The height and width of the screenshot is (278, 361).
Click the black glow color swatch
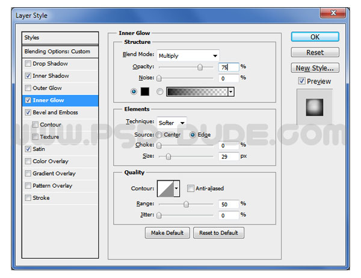click(x=145, y=91)
